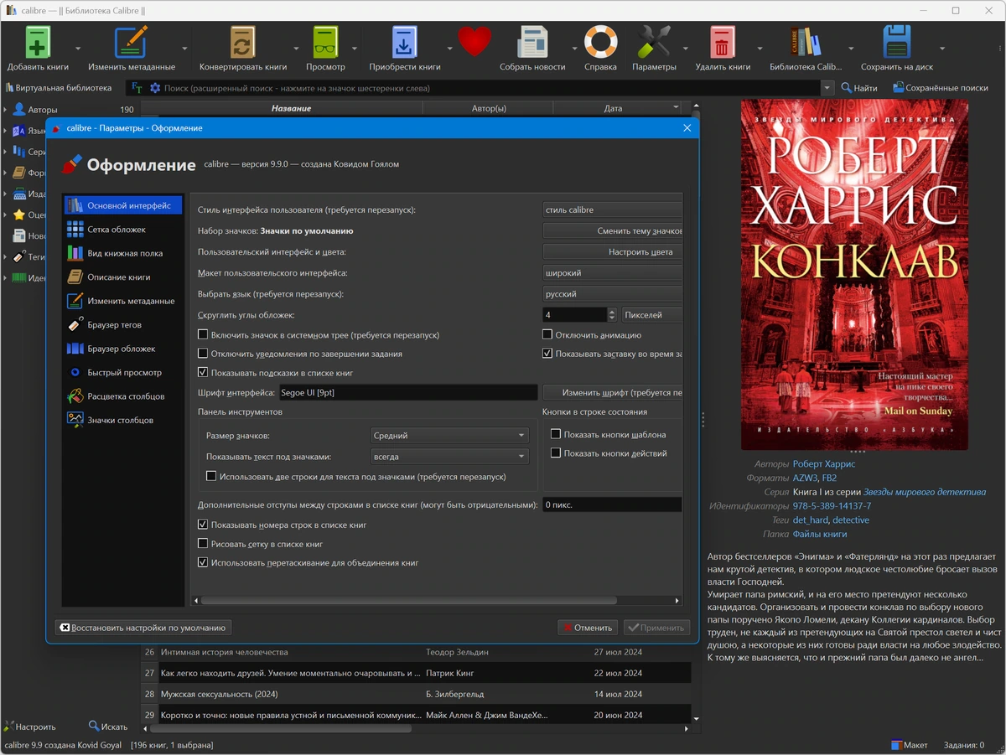
Task: Enable Рисовать сетку в списке книг
Action: (203, 544)
